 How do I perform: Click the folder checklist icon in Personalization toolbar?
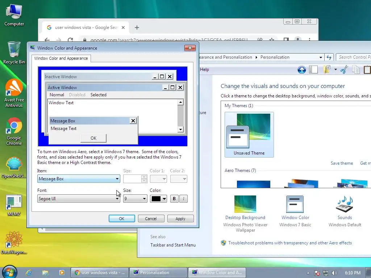pos(327,69)
